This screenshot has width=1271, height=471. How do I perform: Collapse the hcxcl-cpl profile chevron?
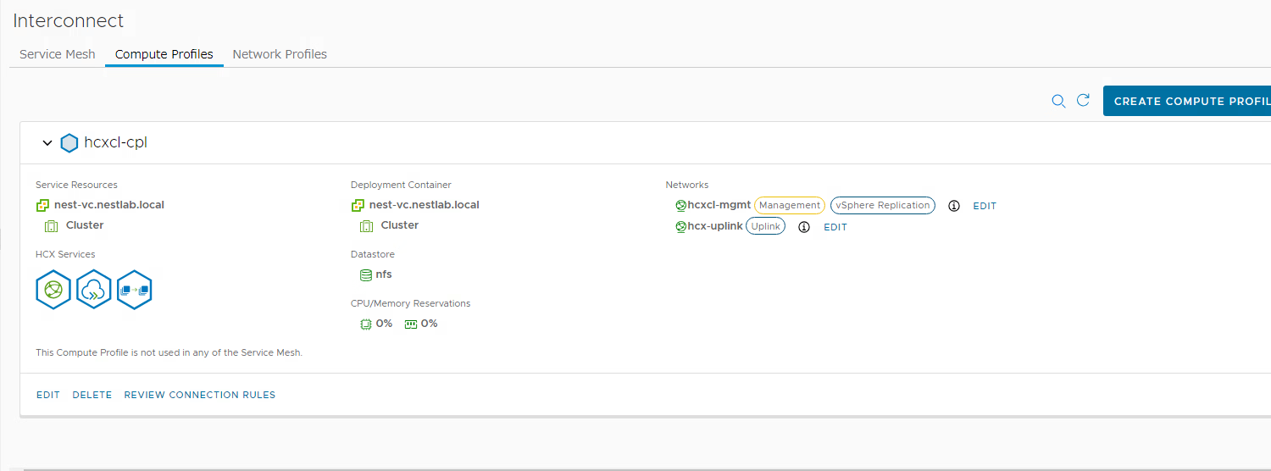pos(47,143)
